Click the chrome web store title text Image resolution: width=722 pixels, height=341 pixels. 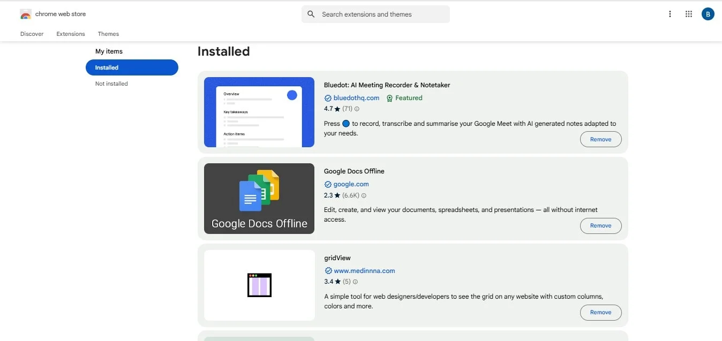click(x=61, y=14)
